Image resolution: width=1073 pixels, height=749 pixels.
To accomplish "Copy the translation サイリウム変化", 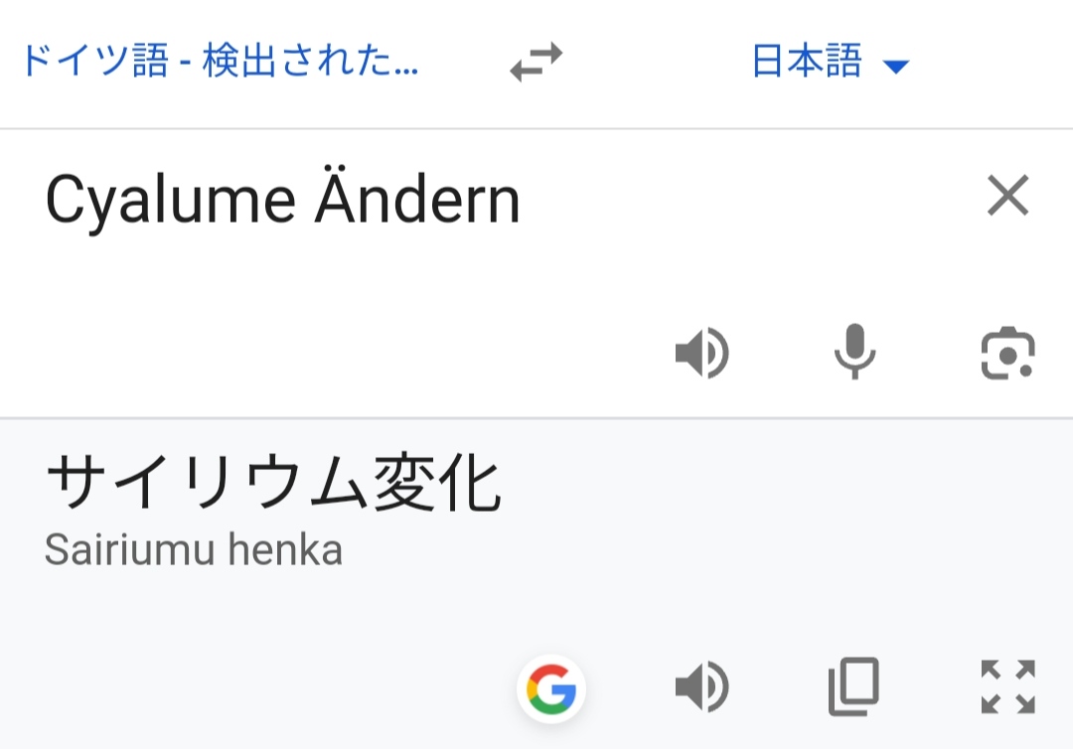I will click(x=854, y=686).
